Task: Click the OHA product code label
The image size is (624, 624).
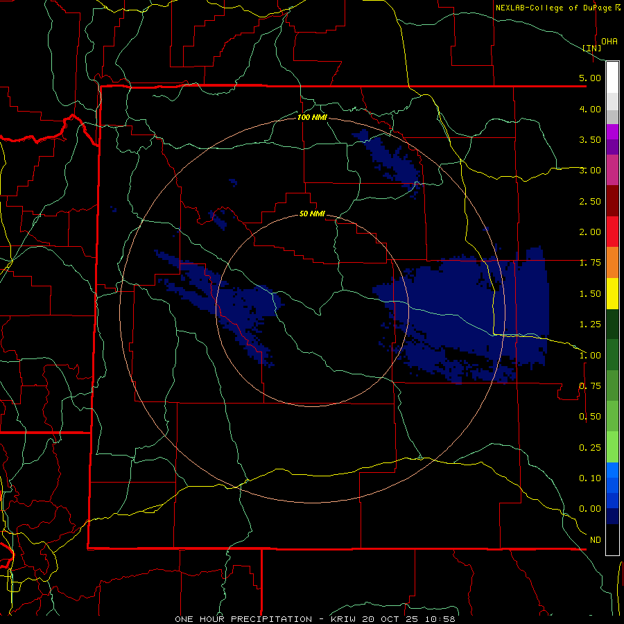Action: click(x=609, y=41)
